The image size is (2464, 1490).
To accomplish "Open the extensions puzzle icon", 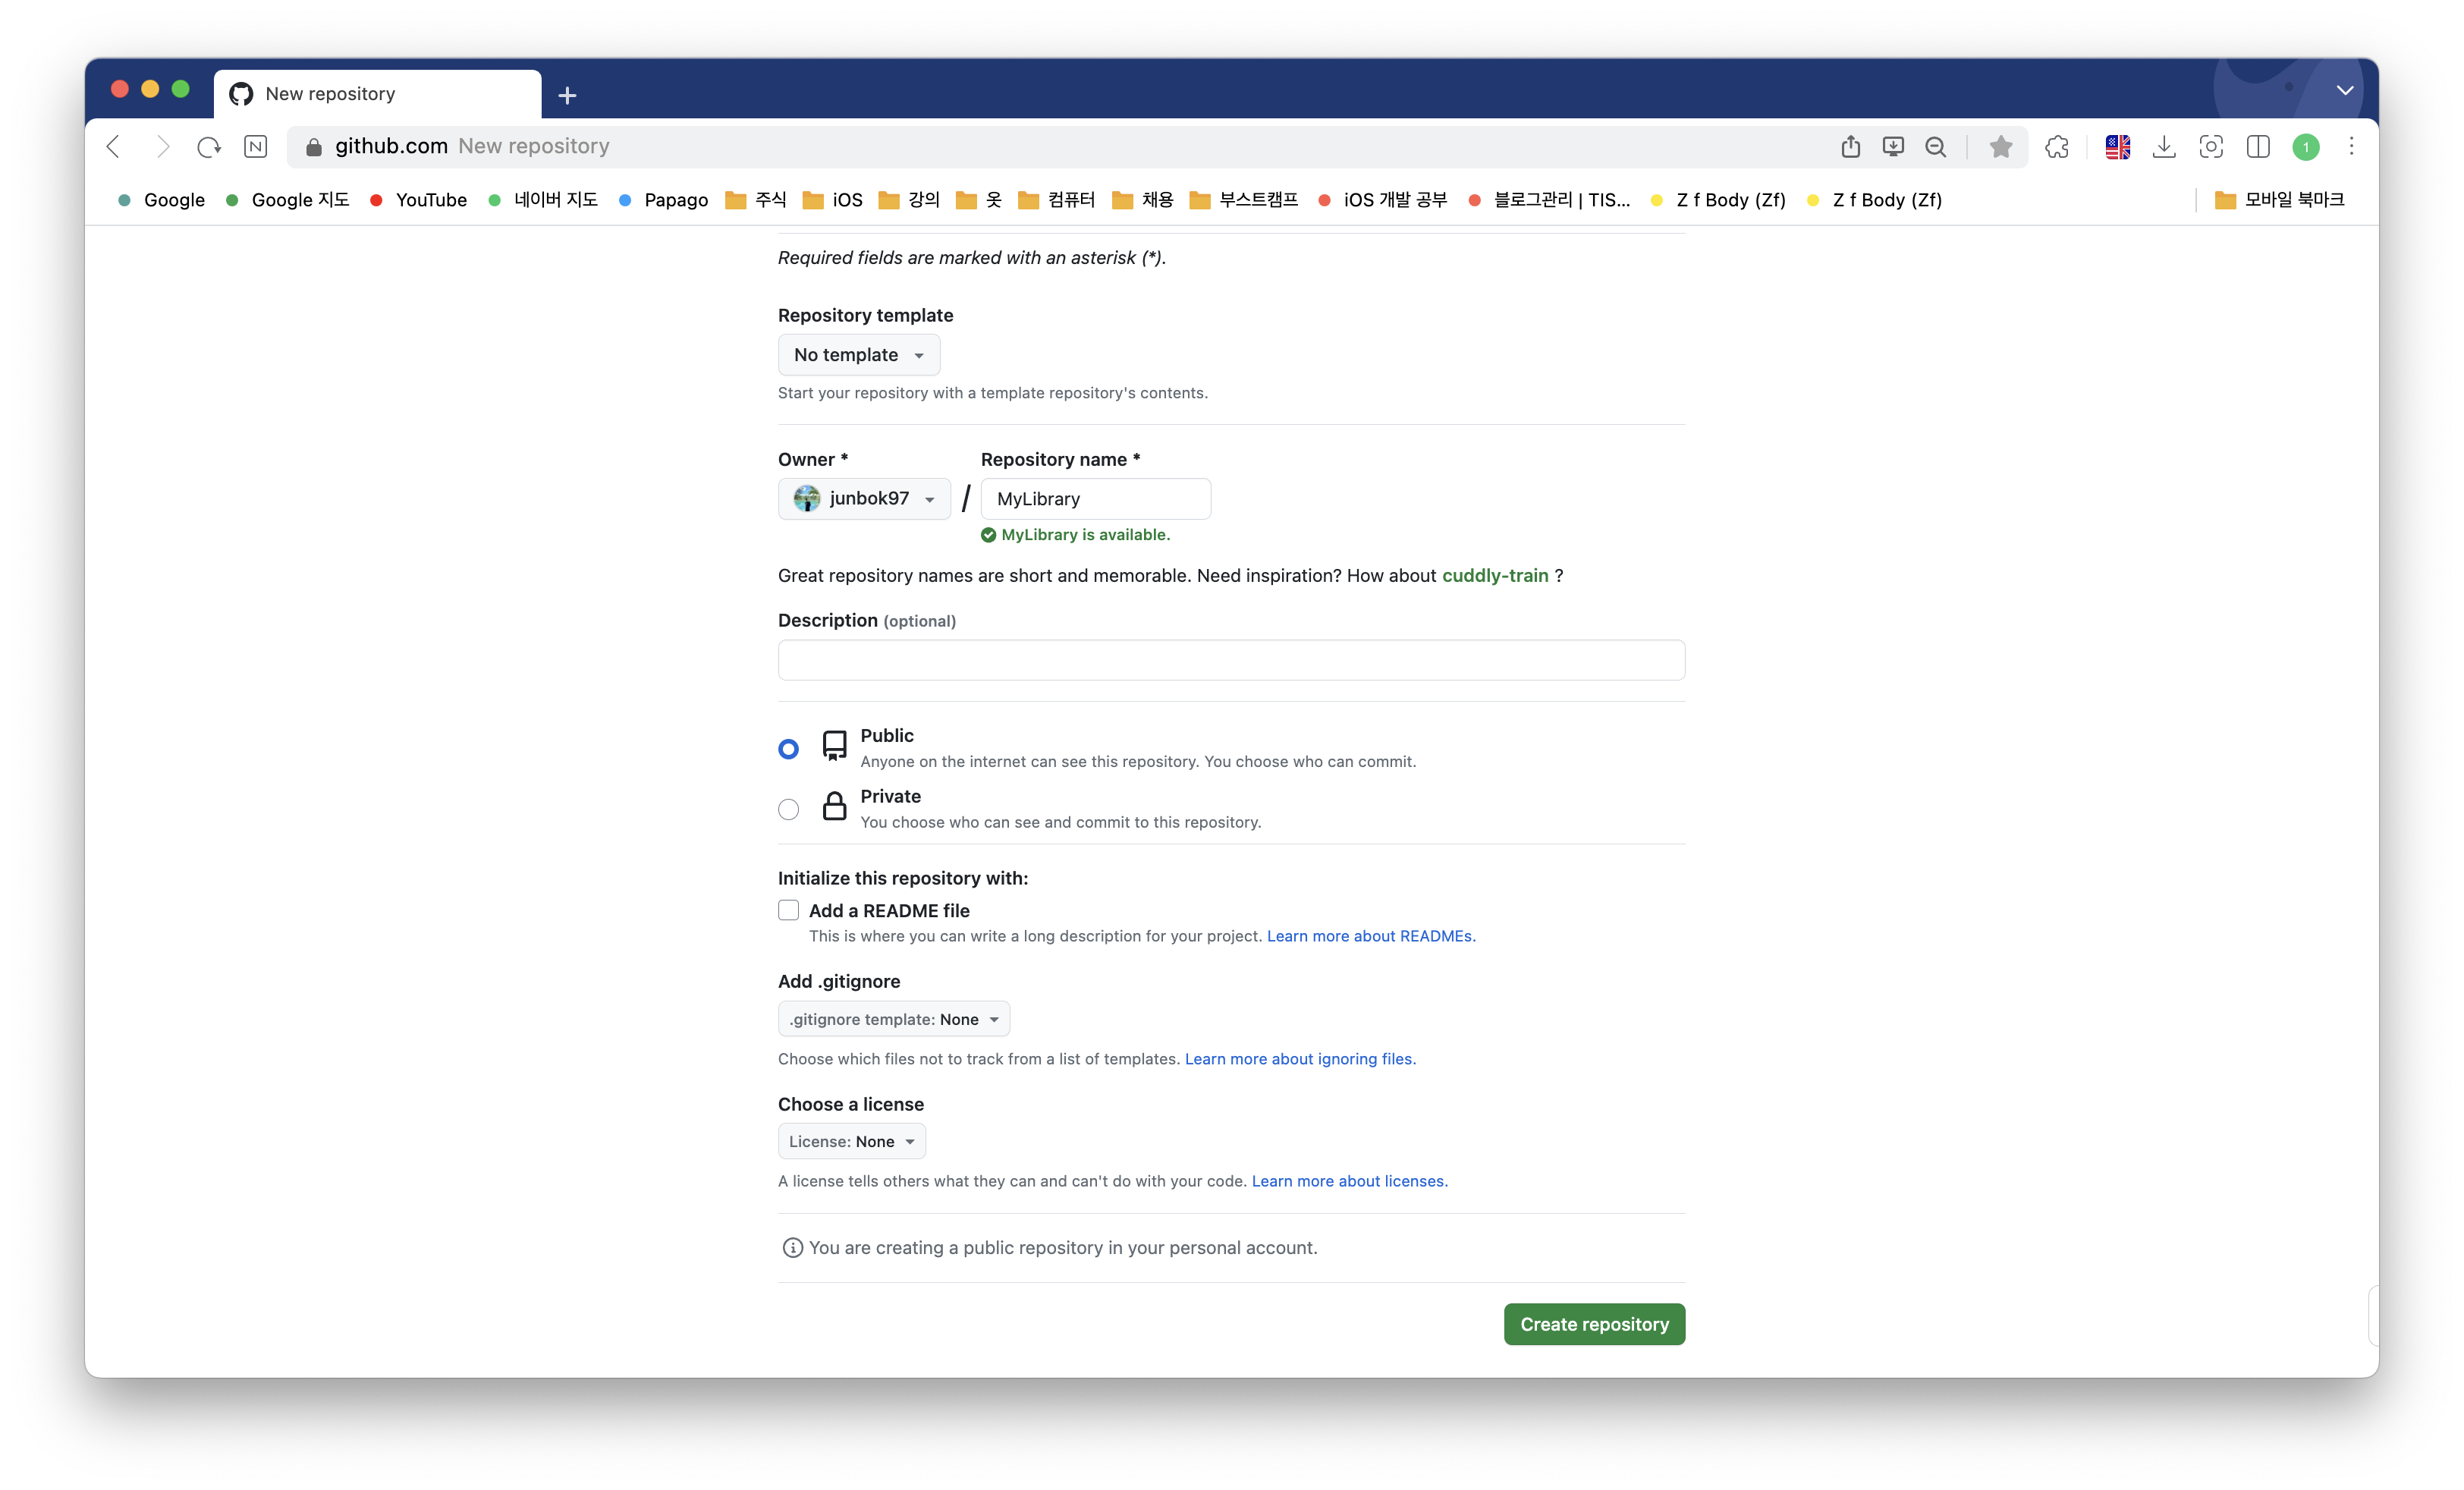I will point(2056,147).
